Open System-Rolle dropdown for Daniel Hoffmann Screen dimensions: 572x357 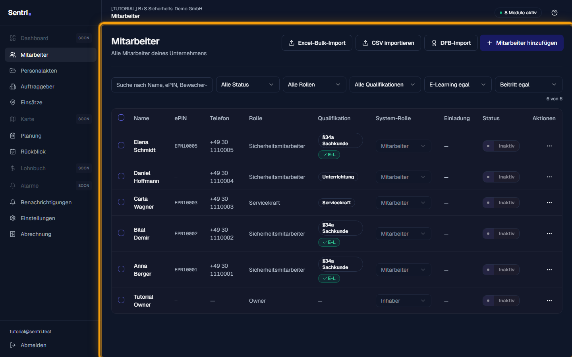pos(403,177)
